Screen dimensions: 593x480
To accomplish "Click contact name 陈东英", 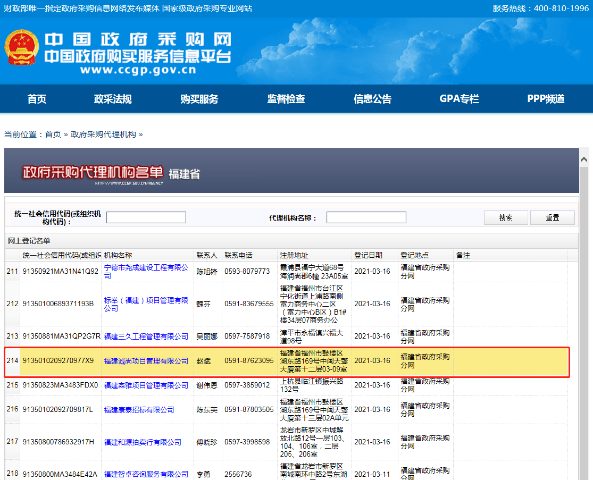I will click(207, 410).
